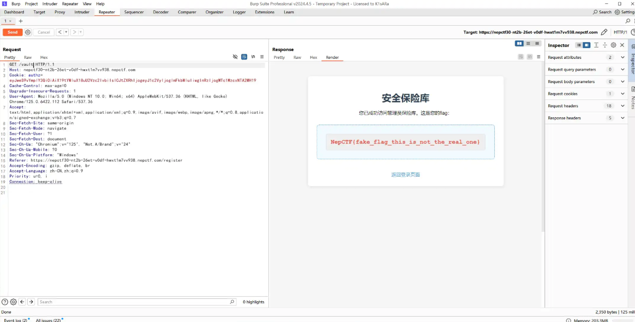The height and width of the screenshot is (322, 635).
Task: Click the pencil icon to edit target
Action: pos(604,32)
